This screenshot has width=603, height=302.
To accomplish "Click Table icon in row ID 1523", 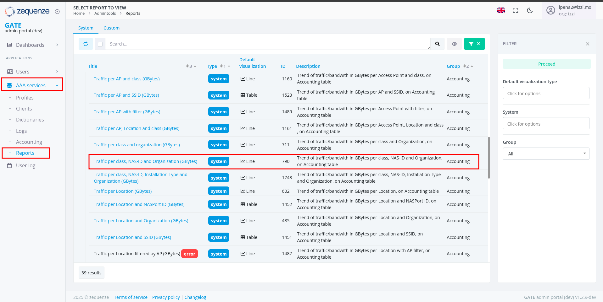I will [x=243, y=95].
